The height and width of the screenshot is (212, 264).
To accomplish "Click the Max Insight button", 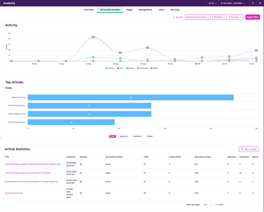I will coord(248,149).
